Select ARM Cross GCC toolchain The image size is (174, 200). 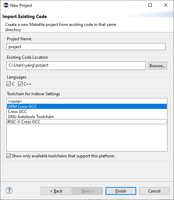click(x=87, y=106)
